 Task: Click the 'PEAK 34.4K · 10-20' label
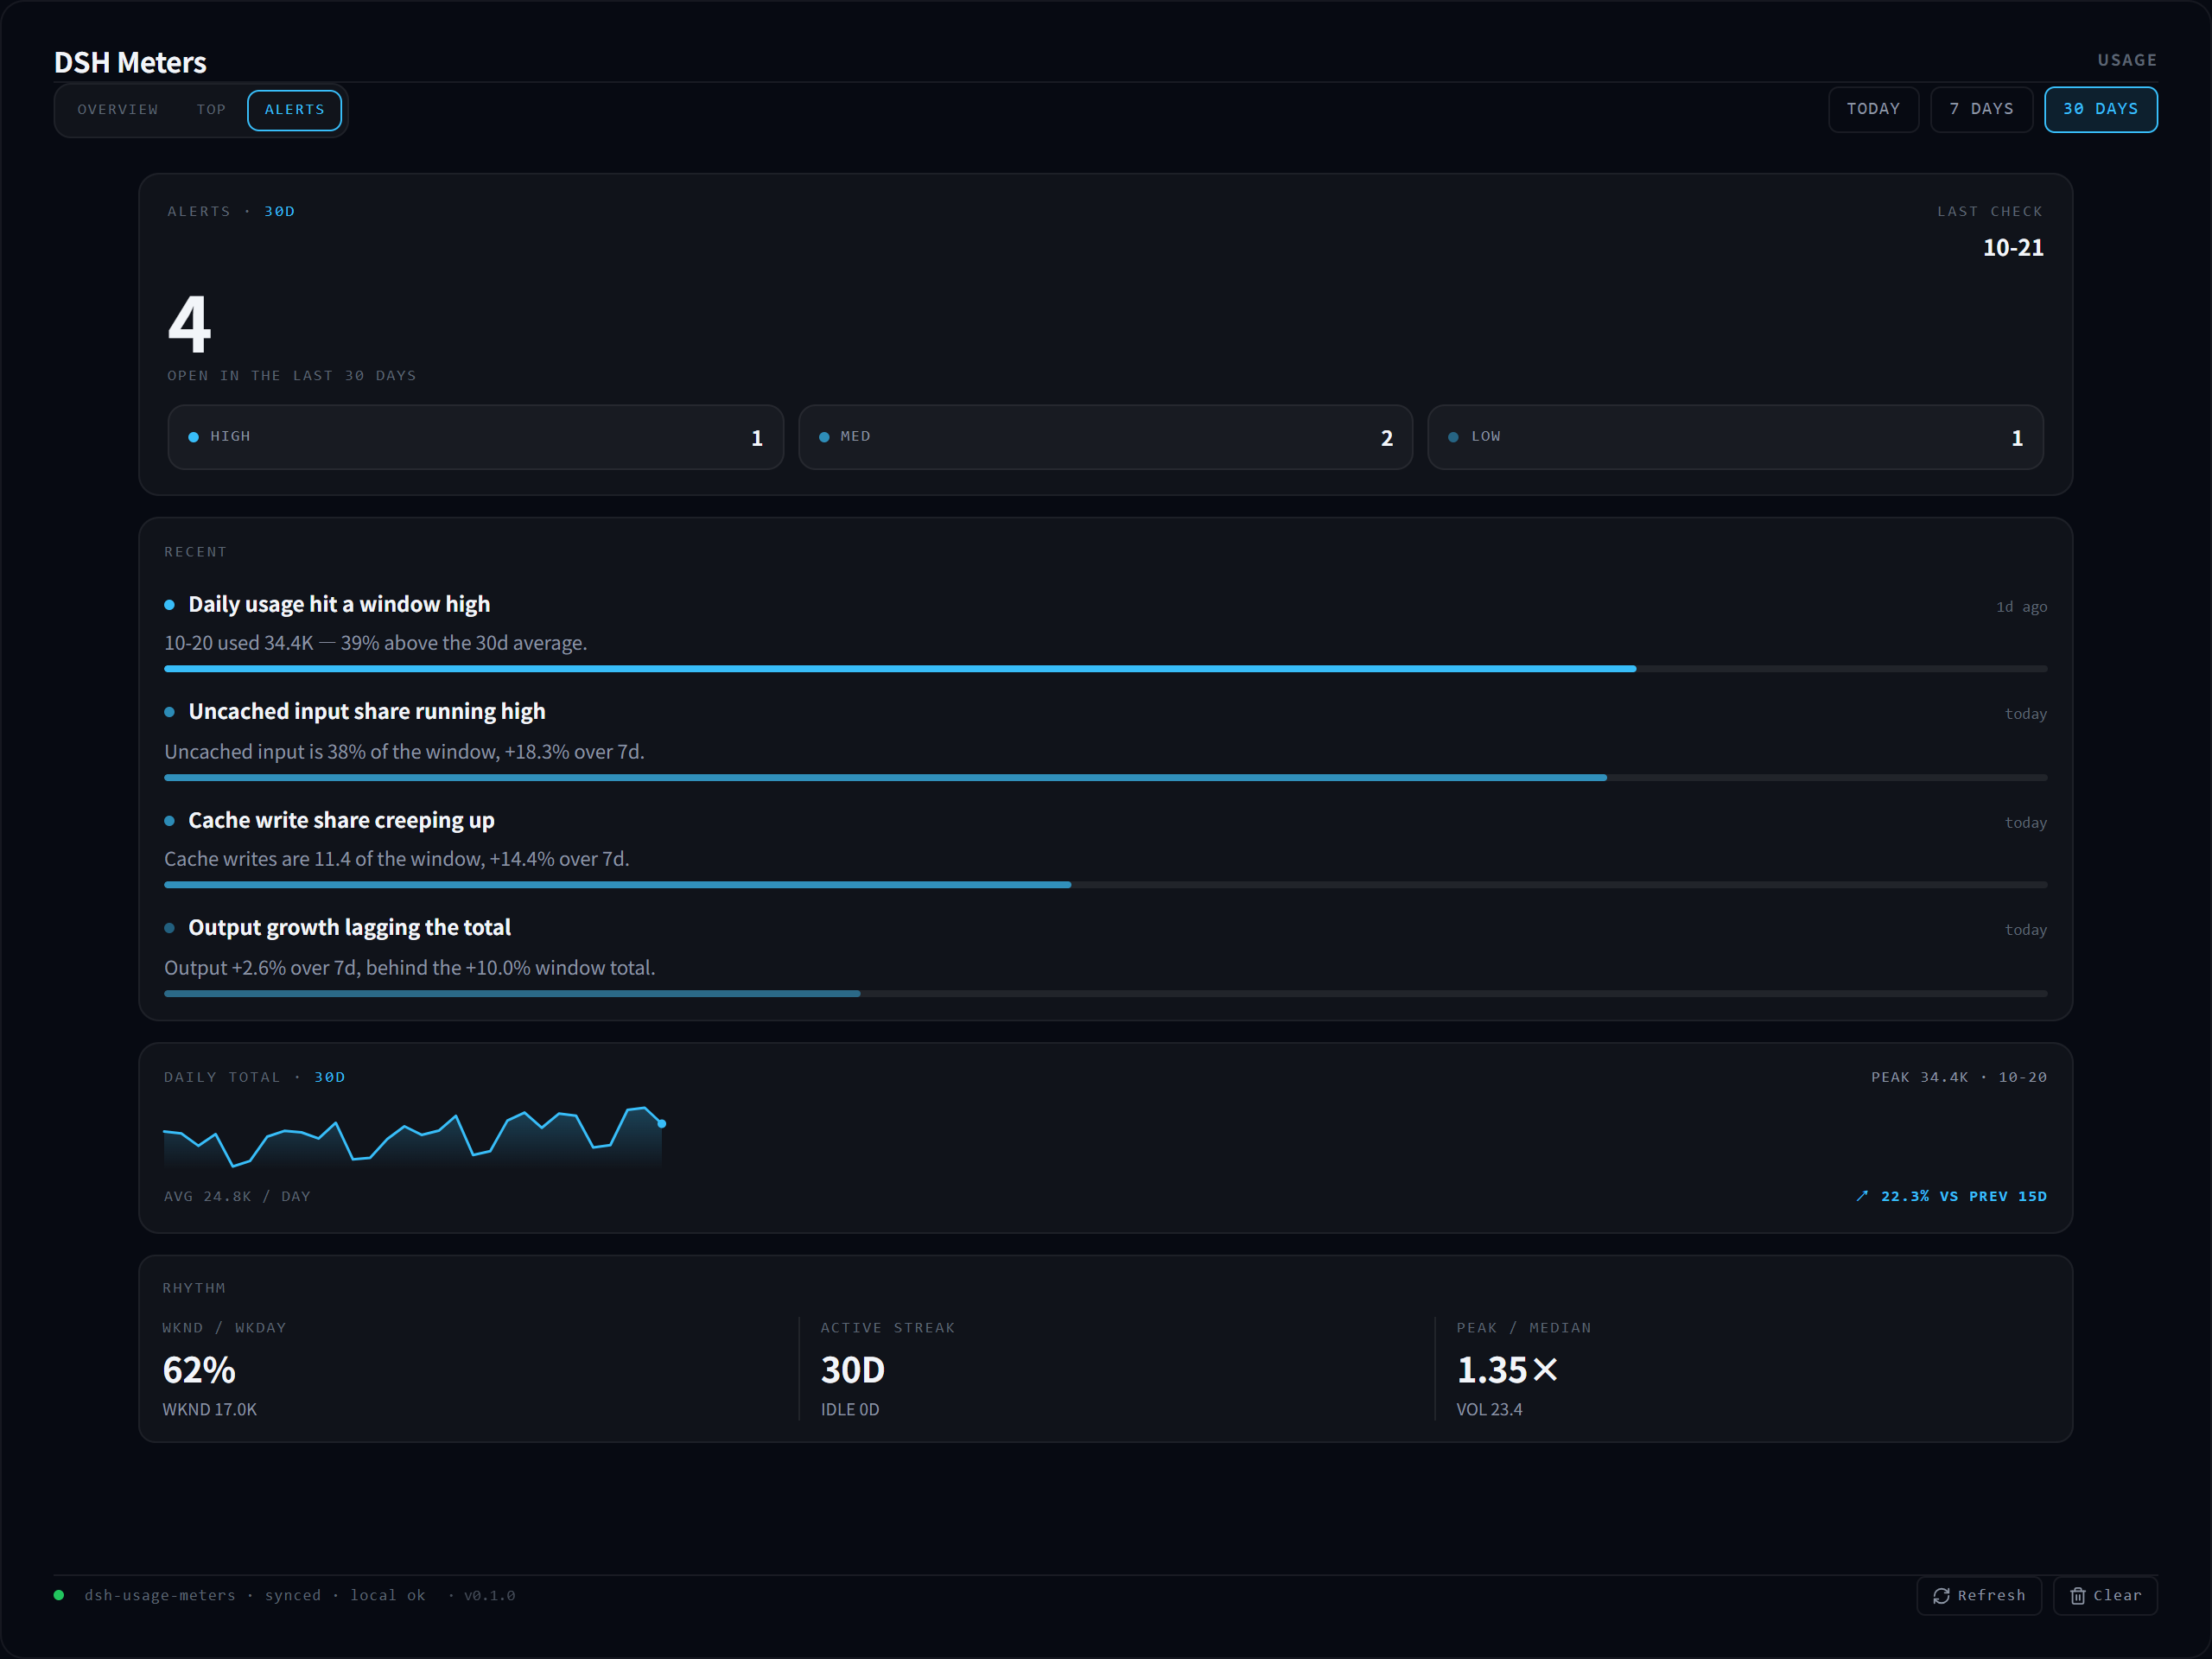[1959, 1077]
